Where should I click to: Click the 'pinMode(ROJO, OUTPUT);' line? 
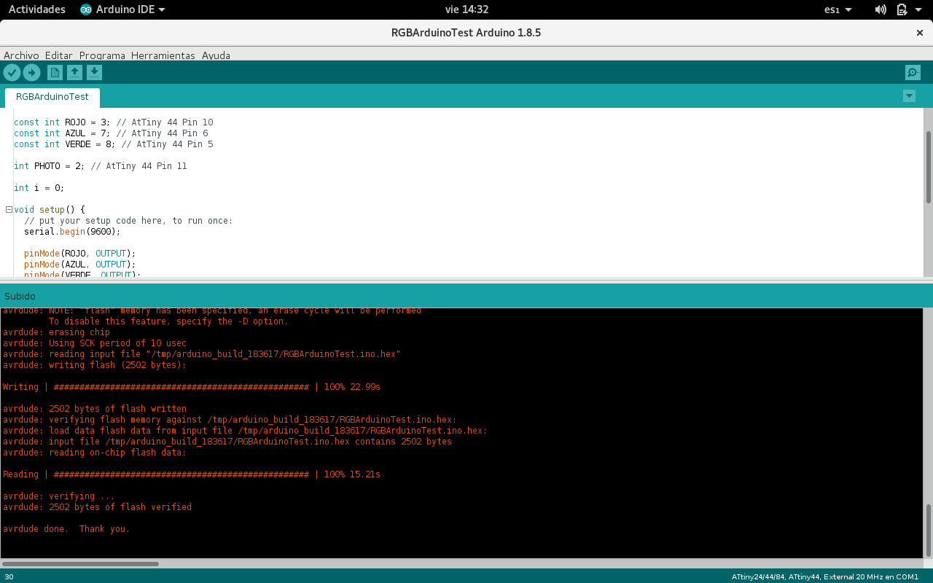click(79, 254)
